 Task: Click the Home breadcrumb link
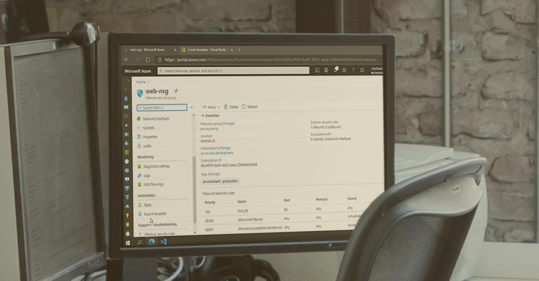[141, 82]
